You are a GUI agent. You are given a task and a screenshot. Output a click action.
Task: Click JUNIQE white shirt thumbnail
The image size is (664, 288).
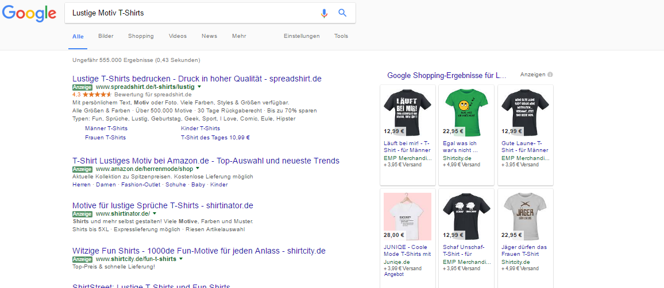[407, 216]
